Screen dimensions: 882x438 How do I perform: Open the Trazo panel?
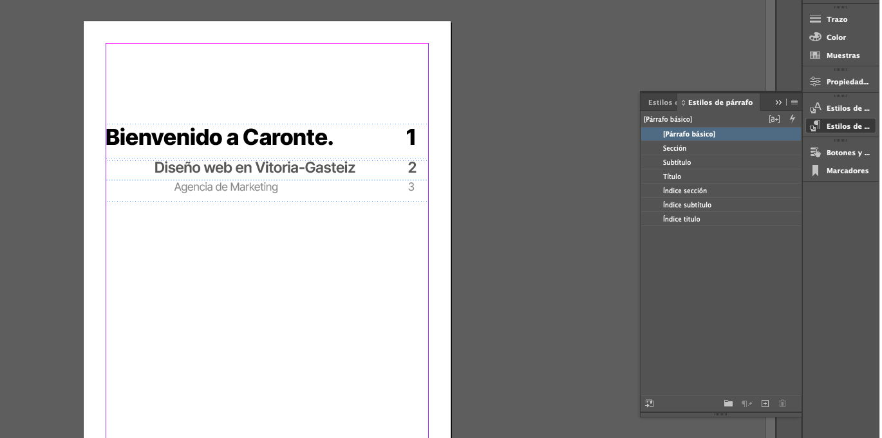point(837,19)
